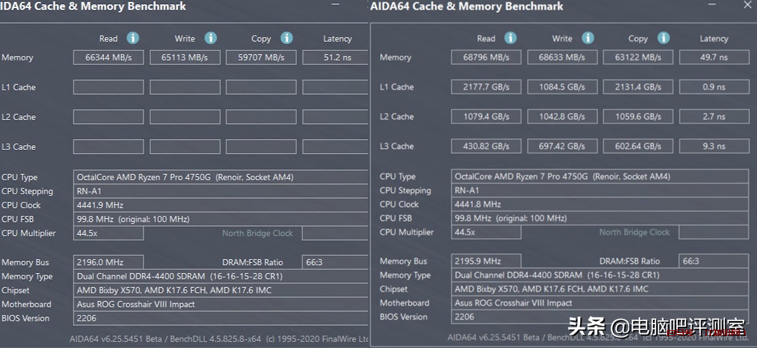Click the Write info icon in left window
The width and height of the screenshot is (757, 348).
(x=210, y=38)
